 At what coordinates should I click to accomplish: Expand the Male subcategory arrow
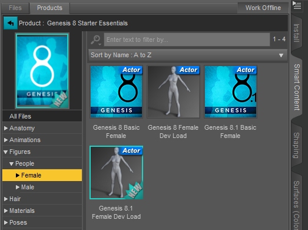(x=18, y=187)
